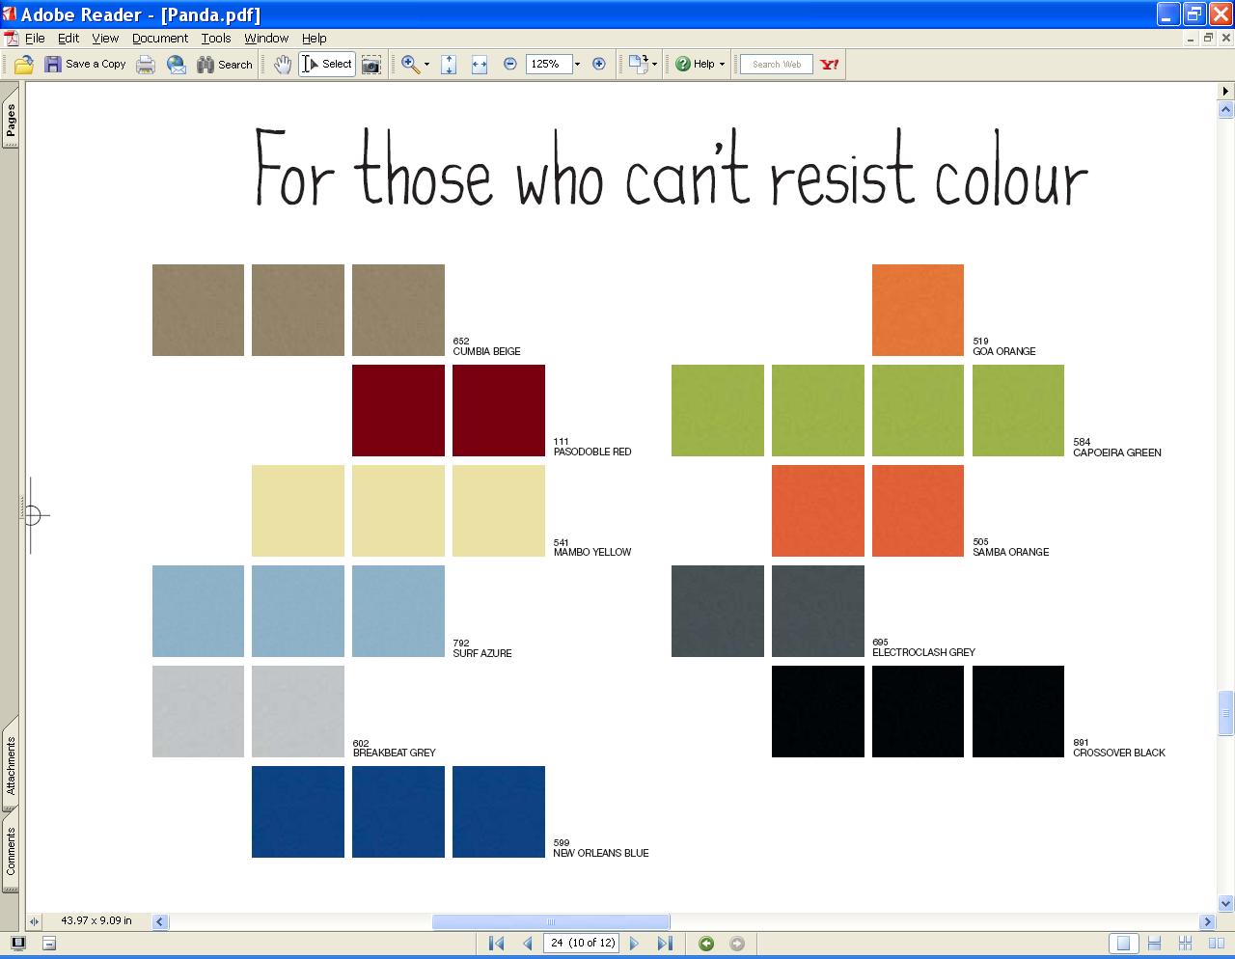Switch to Continuous page layout

click(x=1154, y=944)
